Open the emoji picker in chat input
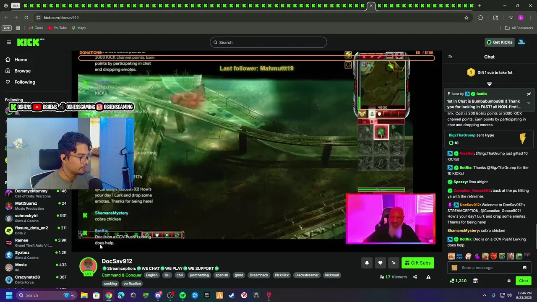This screenshot has height=302, width=537. (524, 268)
